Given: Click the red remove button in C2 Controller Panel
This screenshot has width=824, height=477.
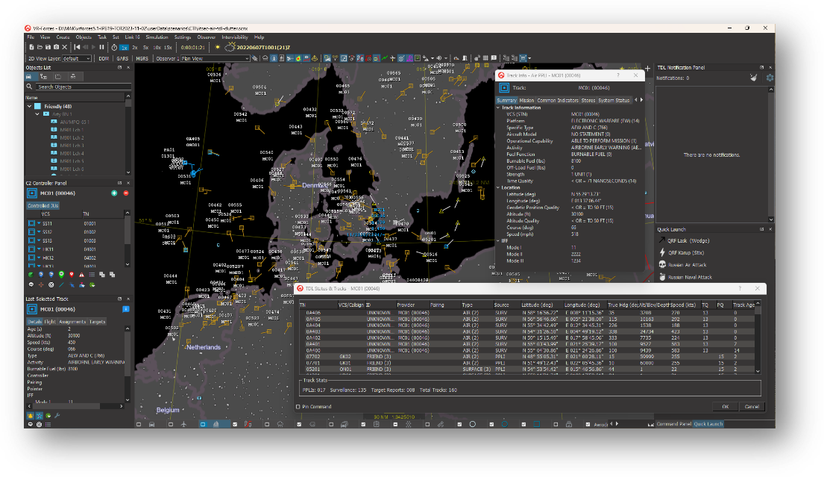Looking at the screenshot, I should pos(125,193).
